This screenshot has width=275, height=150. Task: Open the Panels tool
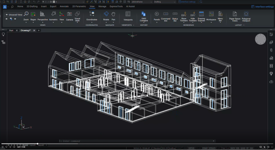[x=157, y=14]
